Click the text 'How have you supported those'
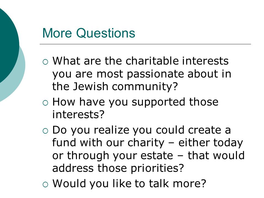 [x=135, y=102]
